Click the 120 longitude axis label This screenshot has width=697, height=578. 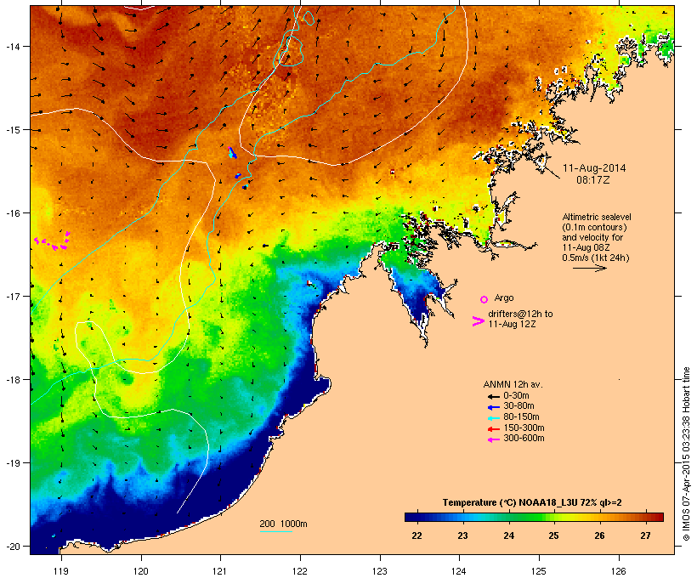[141, 571]
